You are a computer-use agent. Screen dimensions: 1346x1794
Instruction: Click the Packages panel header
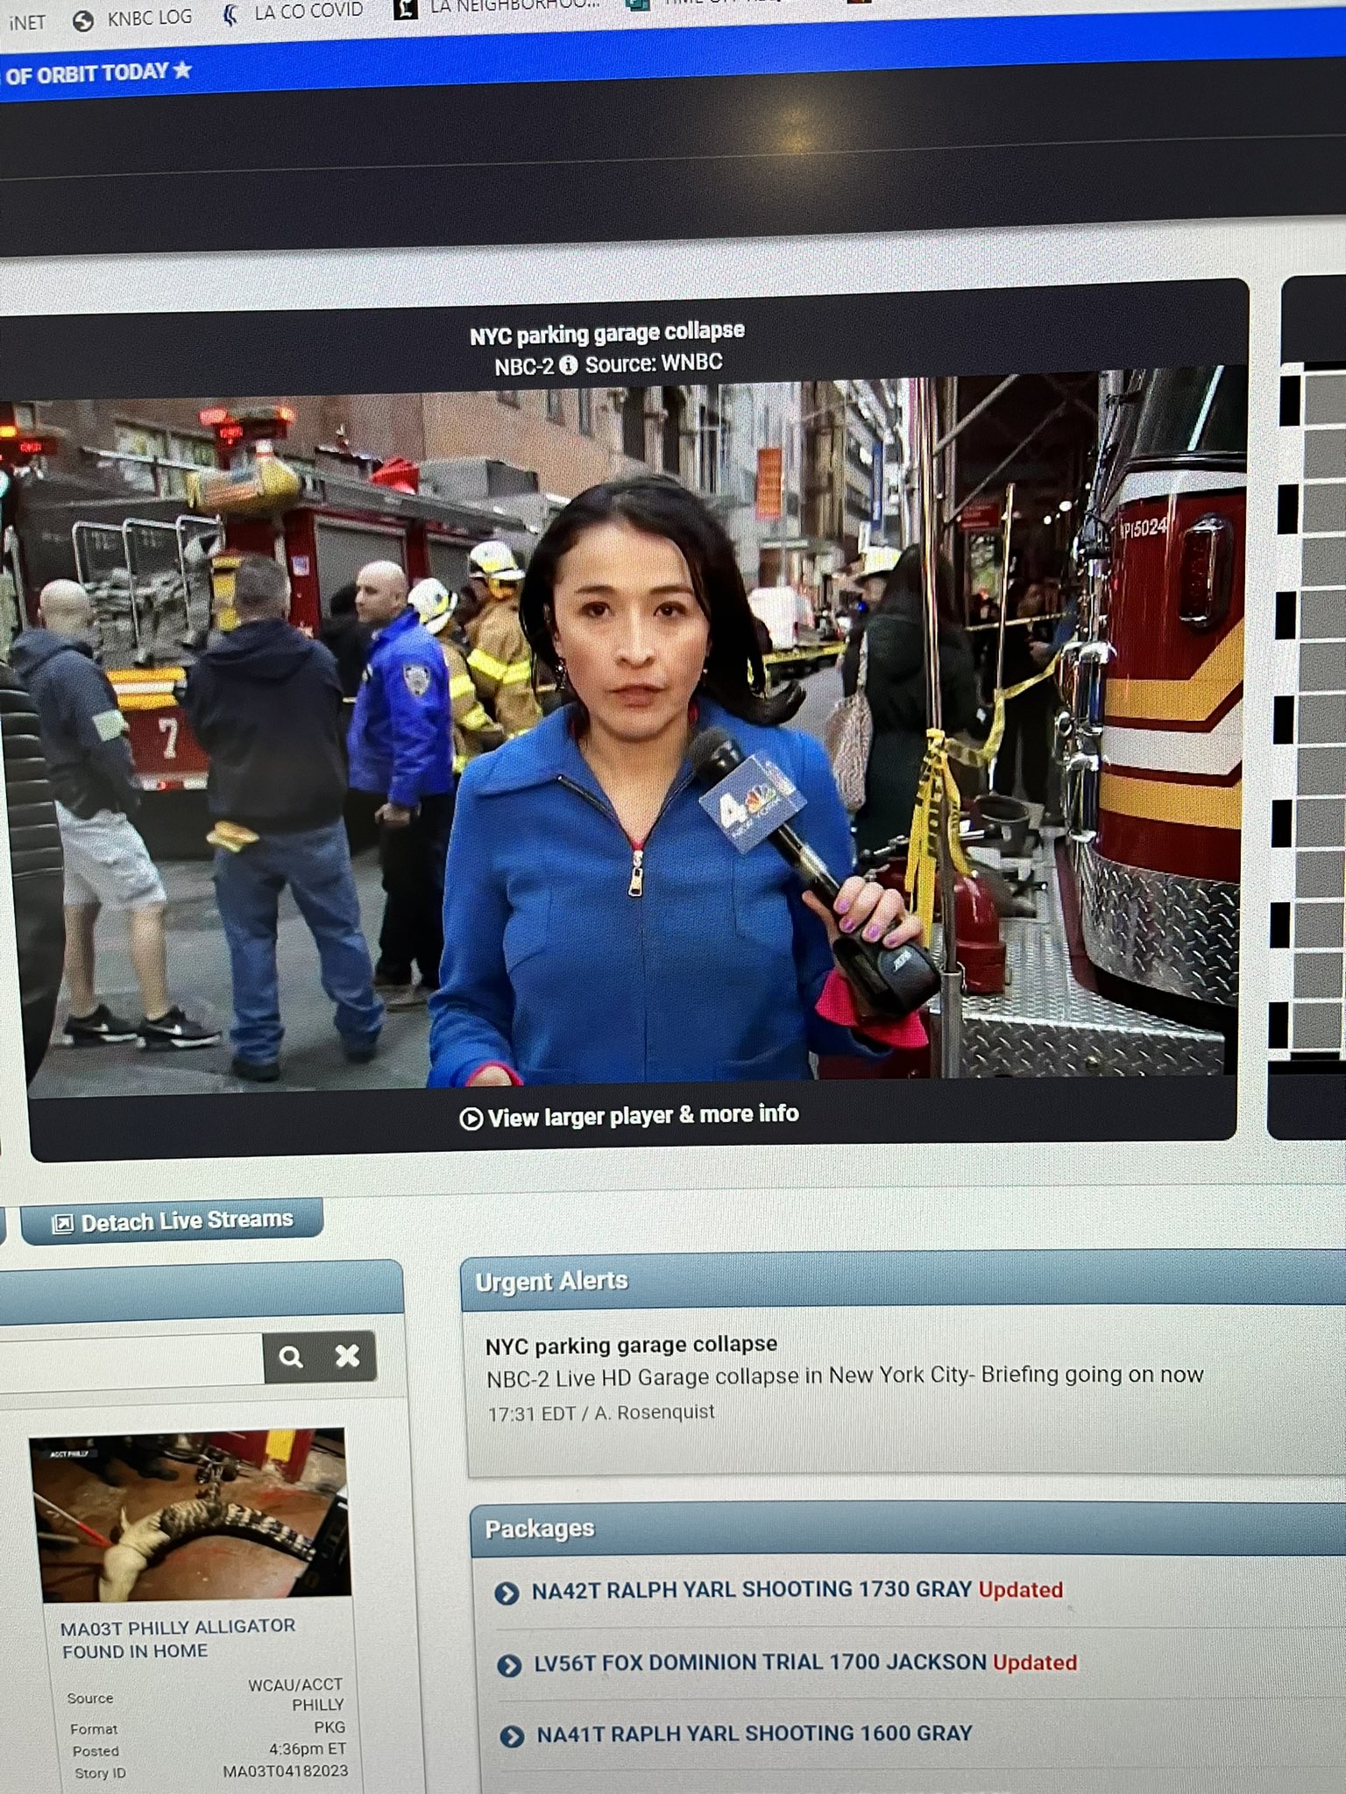pyautogui.click(x=907, y=1529)
